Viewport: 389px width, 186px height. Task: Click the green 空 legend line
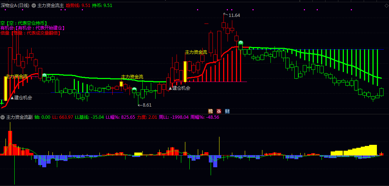(24, 23)
